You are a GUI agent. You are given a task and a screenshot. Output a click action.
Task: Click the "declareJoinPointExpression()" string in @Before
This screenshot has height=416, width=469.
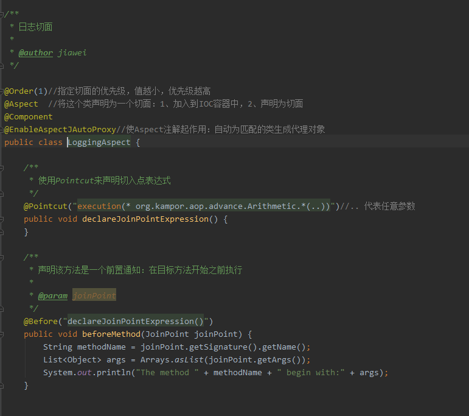coord(136,322)
